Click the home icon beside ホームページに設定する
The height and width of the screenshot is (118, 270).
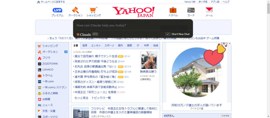coord(38,2)
